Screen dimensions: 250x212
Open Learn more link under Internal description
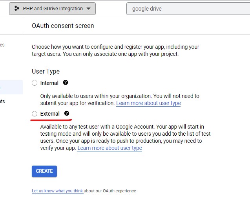[148, 103]
